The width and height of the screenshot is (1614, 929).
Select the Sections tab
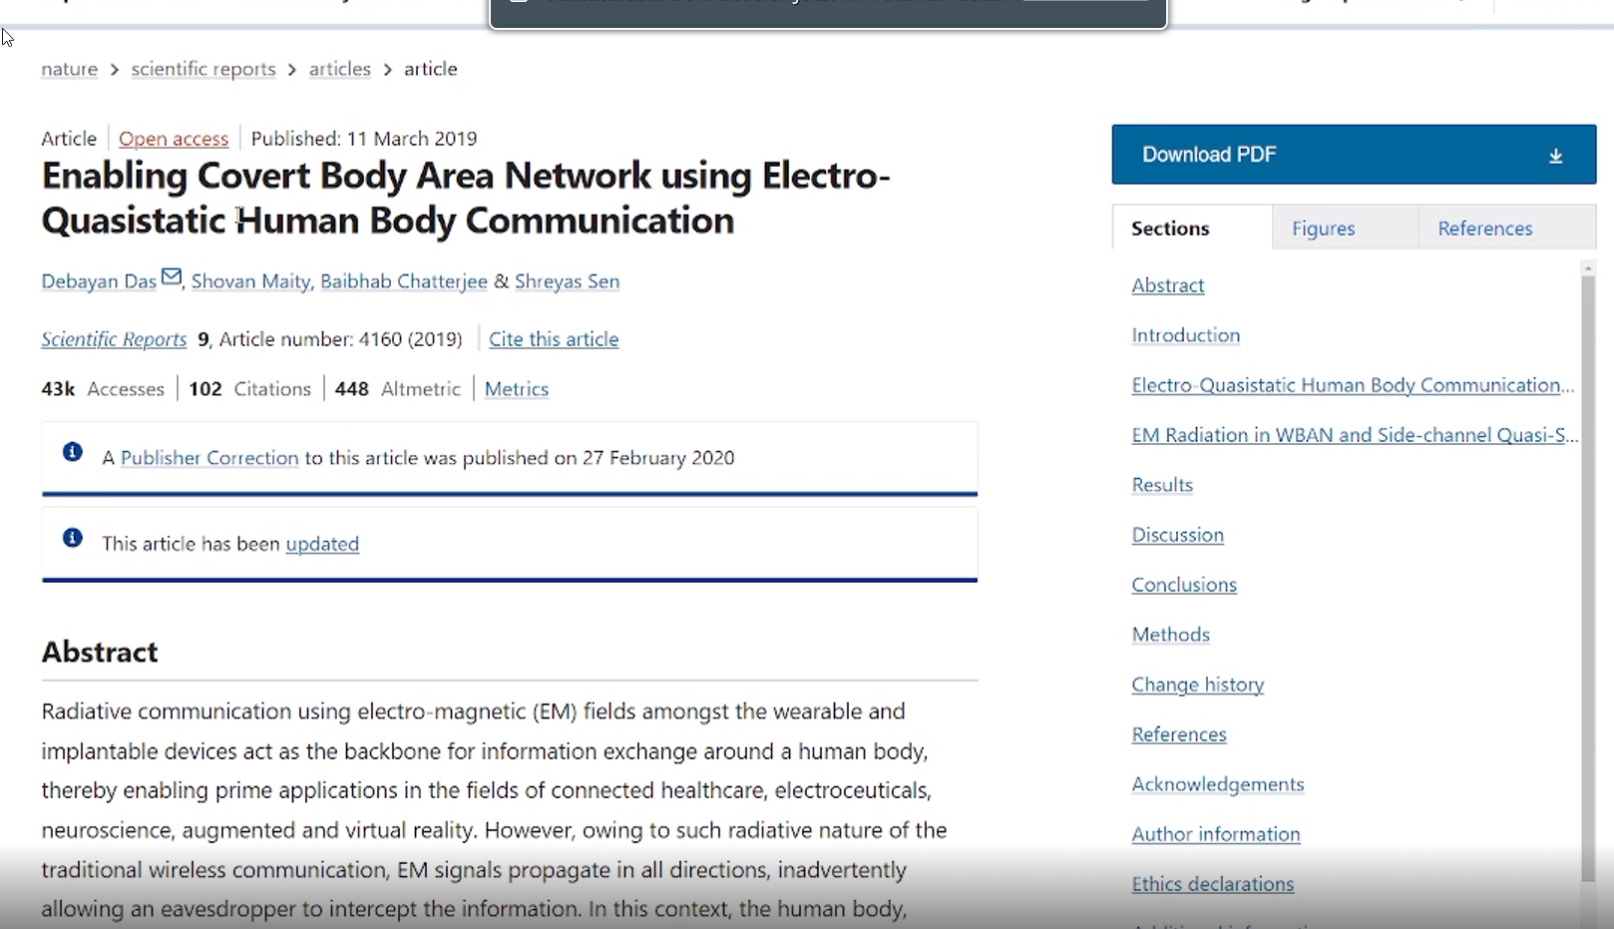(x=1170, y=229)
